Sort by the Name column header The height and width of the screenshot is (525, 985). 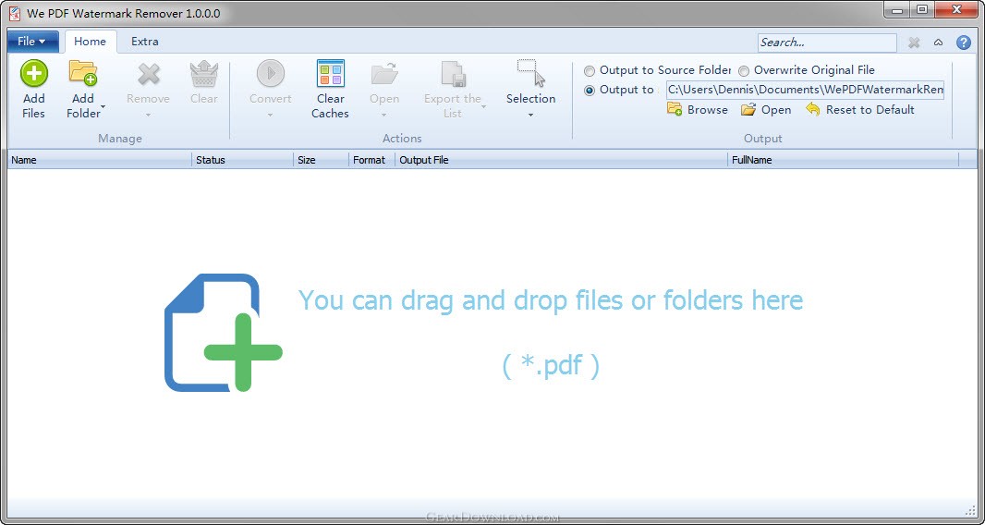(x=99, y=160)
